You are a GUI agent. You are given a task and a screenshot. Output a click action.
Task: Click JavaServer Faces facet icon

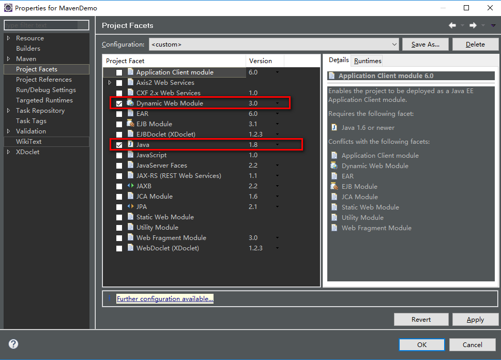(x=130, y=164)
